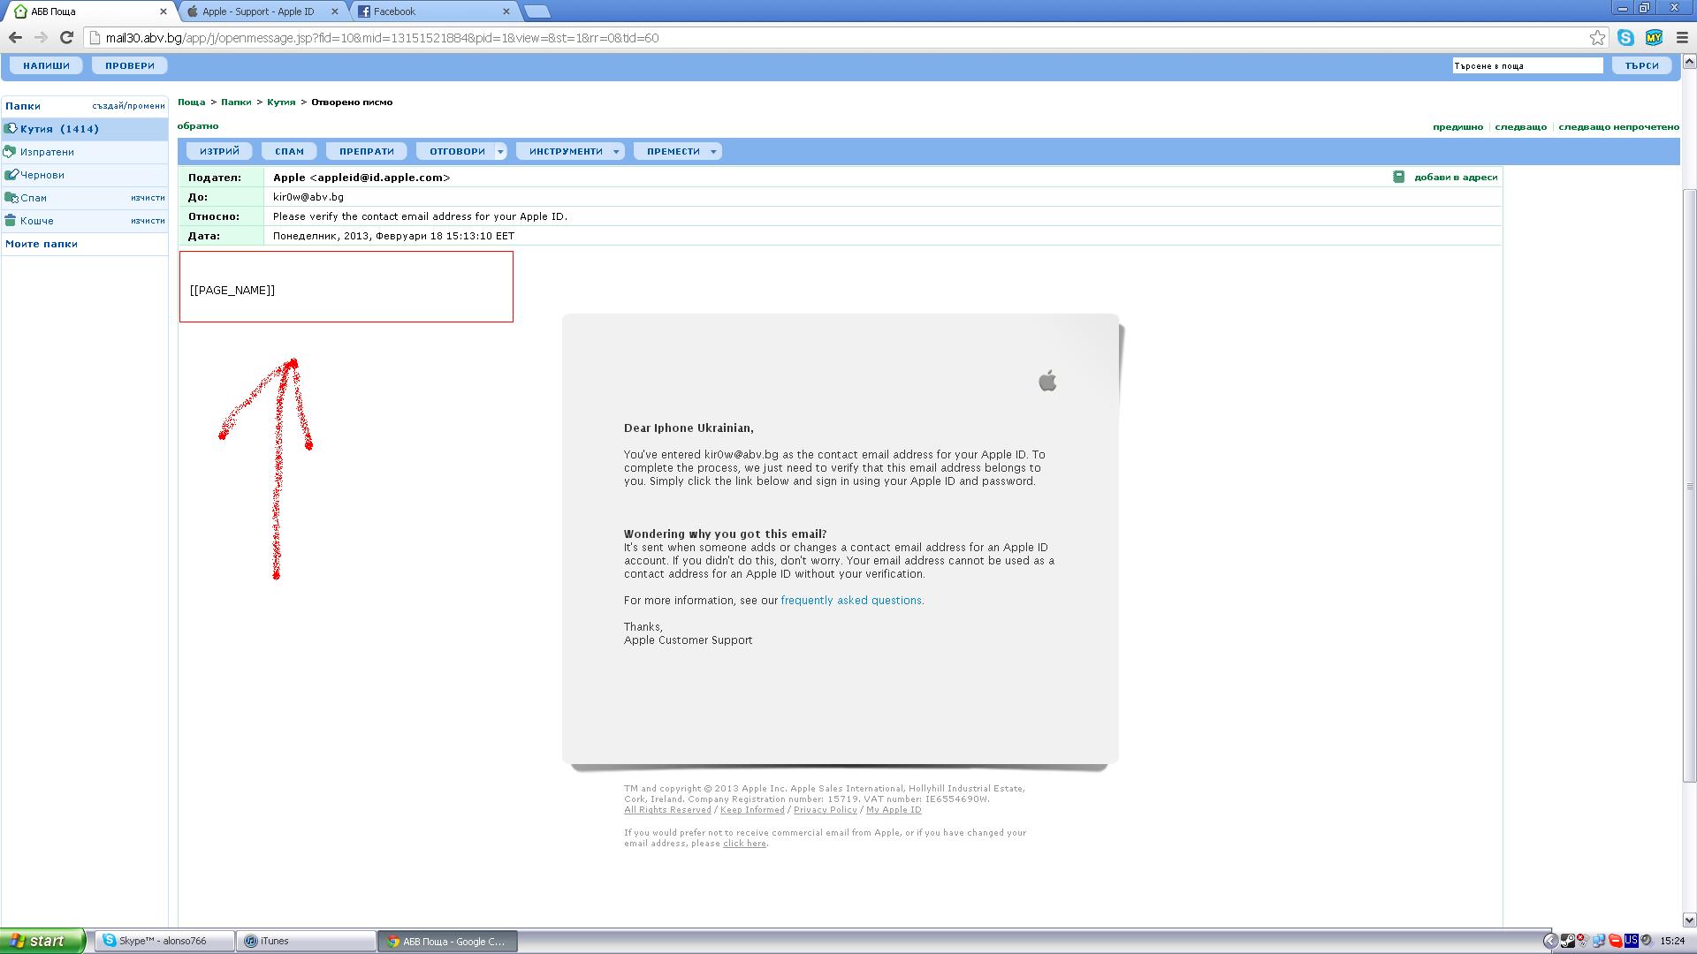Go back using browser back arrow

15,37
